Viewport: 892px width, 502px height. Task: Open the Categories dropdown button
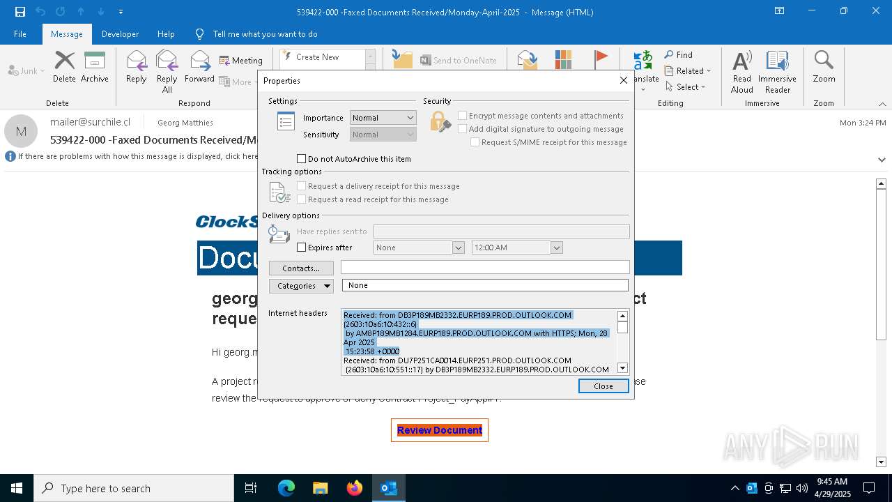click(301, 286)
